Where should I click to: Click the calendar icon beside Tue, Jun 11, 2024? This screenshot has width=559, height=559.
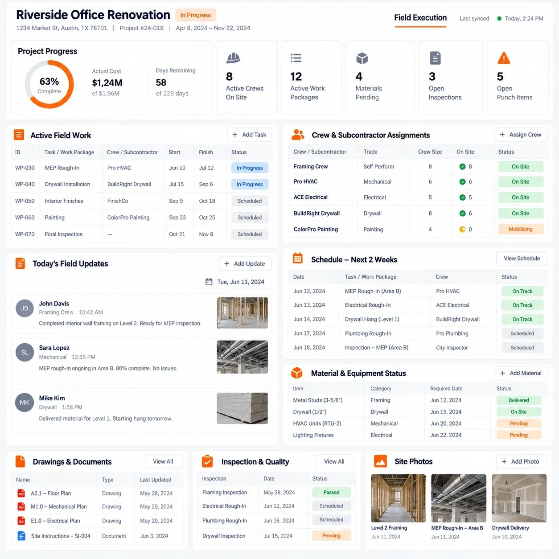click(209, 282)
